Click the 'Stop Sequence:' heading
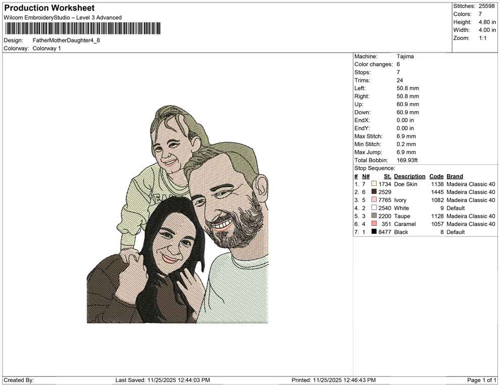 (375, 168)
